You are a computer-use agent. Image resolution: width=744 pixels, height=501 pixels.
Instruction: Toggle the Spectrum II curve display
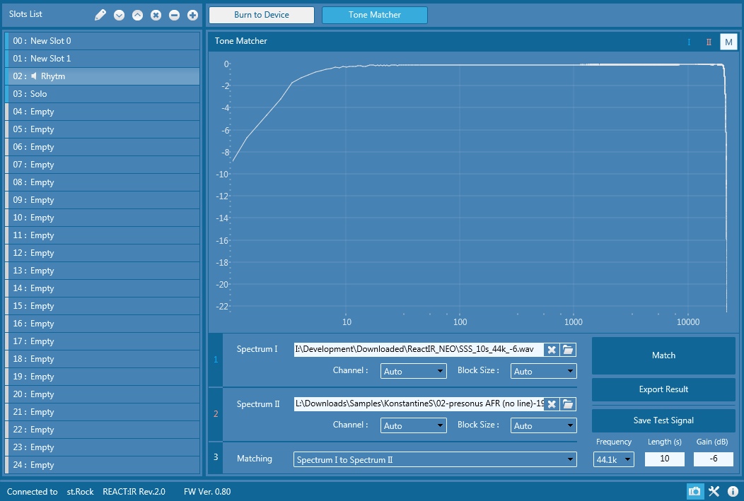tap(709, 42)
